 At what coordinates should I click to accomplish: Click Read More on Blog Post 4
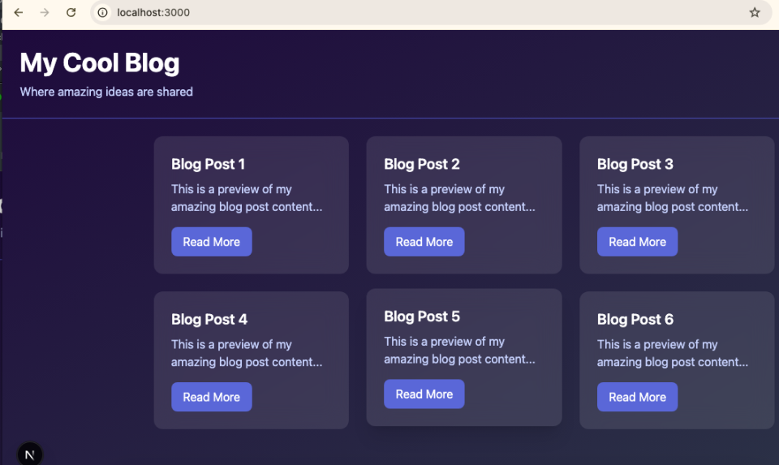[211, 397]
